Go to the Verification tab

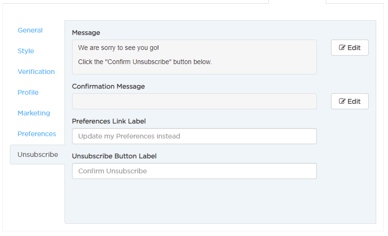click(x=36, y=72)
